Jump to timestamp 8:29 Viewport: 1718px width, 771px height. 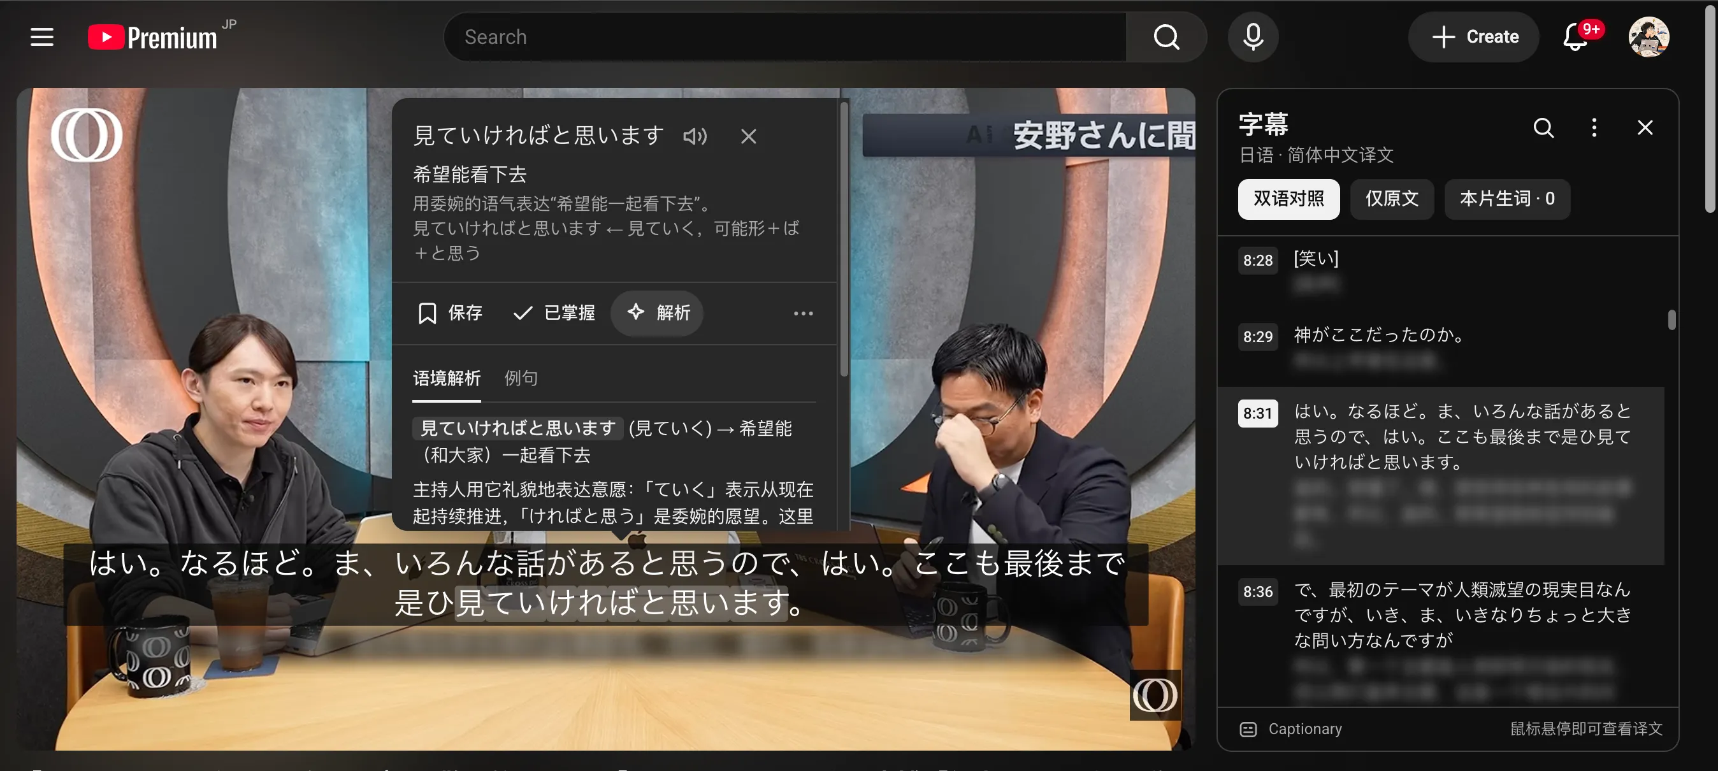(x=1258, y=336)
